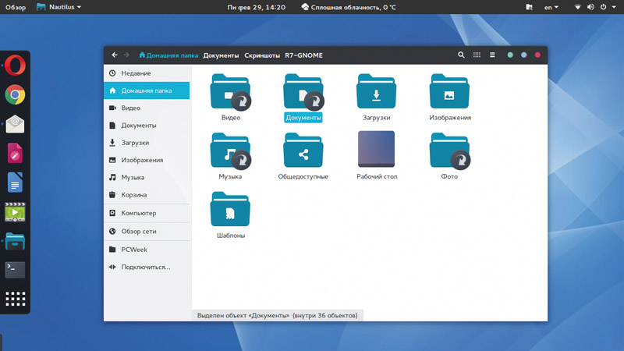The height and width of the screenshot is (351, 624).
Task: Open the Рабочий стол thumbnail
Action: coord(376,149)
